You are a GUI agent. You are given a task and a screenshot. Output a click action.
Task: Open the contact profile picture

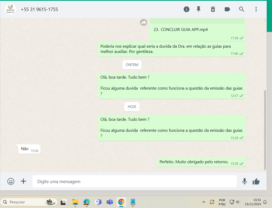tap(10, 9)
